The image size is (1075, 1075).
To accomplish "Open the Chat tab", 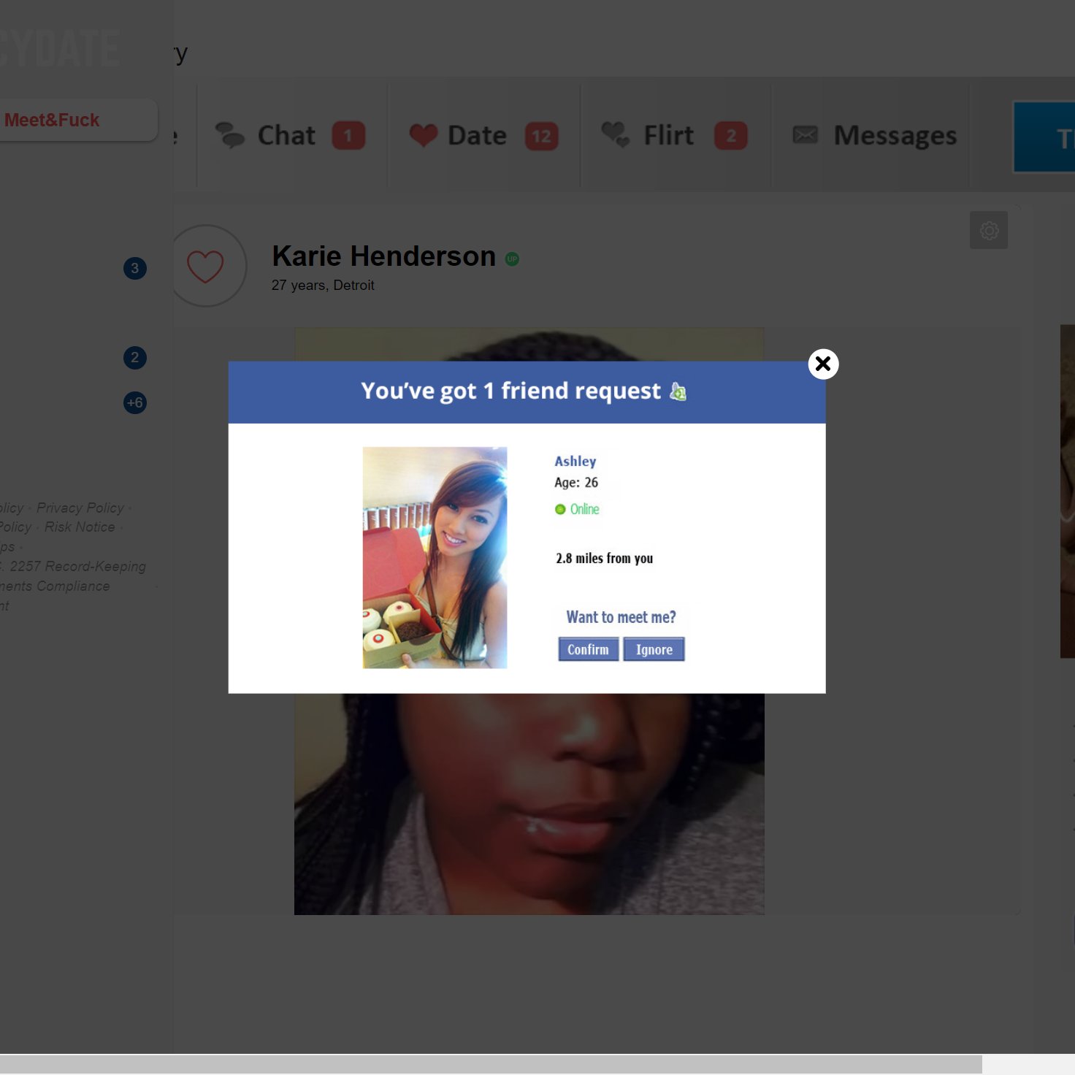I will (x=292, y=135).
